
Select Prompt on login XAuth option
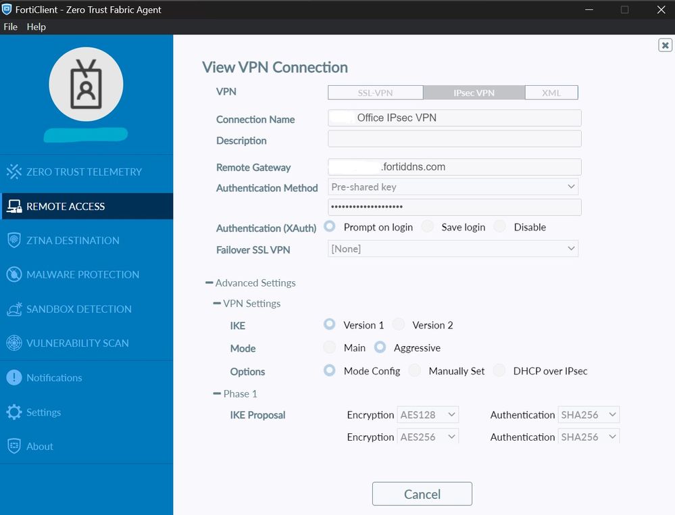pos(330,226)
